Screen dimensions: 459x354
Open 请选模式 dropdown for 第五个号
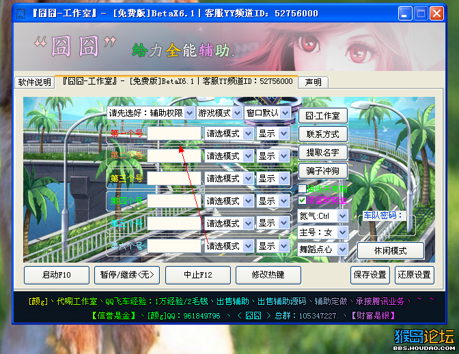point(229,223)
